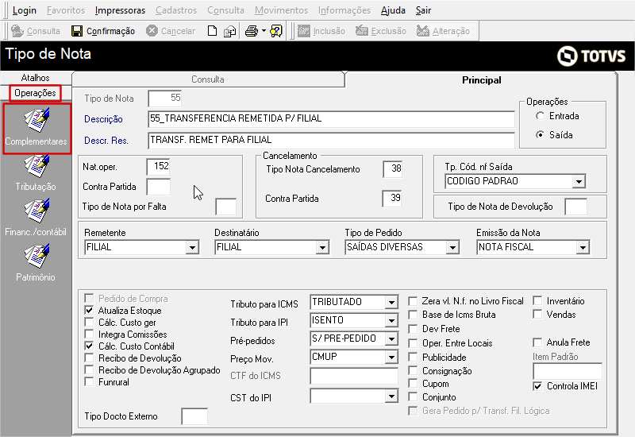This screenshot has height=437, width=635.
Task: Switch to the Consulta tab
Action: (x=208, y=79)
